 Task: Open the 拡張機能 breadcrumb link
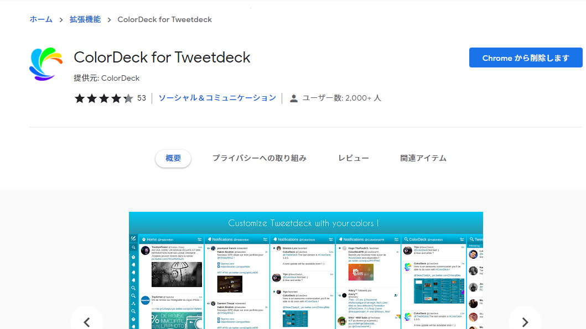click(x=85, y=19)
